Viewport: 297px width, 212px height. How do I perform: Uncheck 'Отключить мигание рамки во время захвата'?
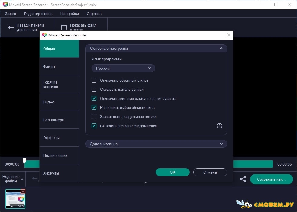pyautogui.click(x=94, y=98)
